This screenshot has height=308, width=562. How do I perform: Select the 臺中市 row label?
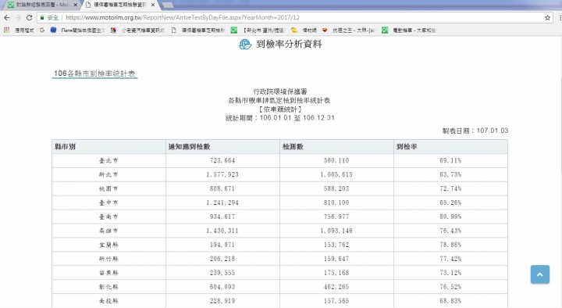pos(108,202)
